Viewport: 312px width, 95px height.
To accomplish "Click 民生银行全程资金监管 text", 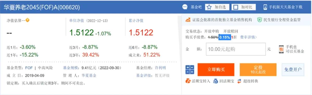I will point(282,20).
